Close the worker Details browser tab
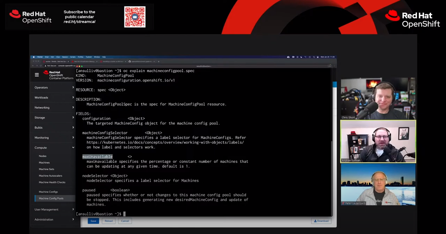 68,61
